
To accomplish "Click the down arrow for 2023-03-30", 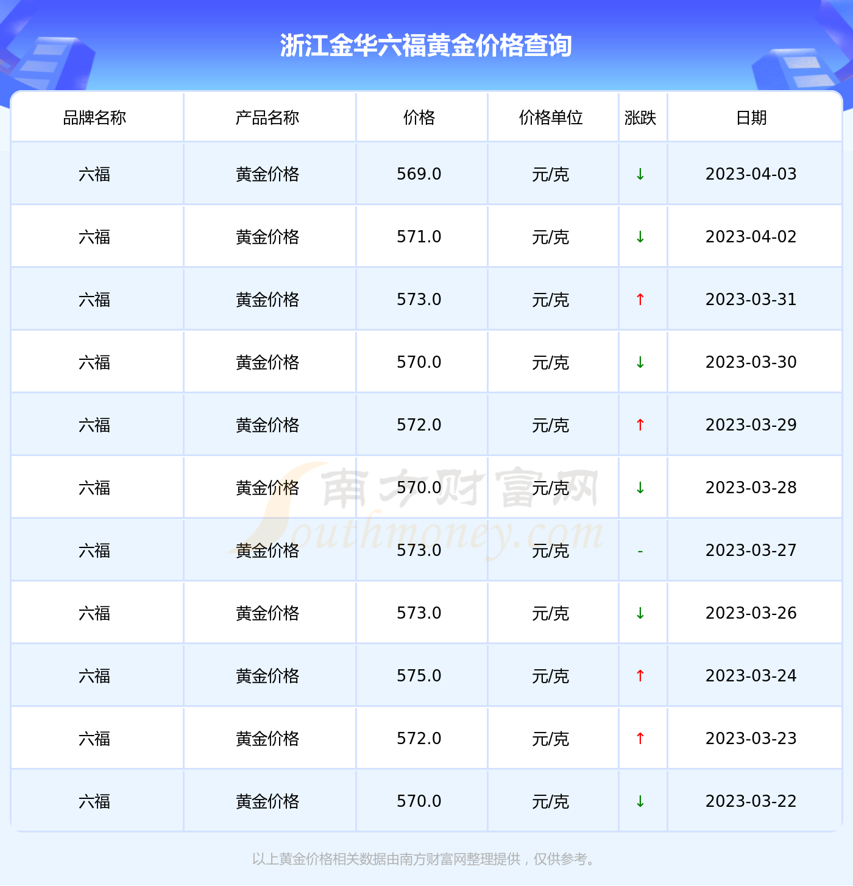I will point(640,362).
